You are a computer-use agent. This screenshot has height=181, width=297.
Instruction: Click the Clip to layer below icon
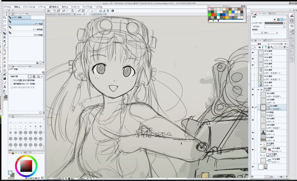(260, 47)
